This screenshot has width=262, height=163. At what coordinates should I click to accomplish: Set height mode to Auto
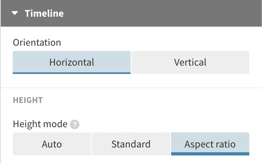click(52, 144)
